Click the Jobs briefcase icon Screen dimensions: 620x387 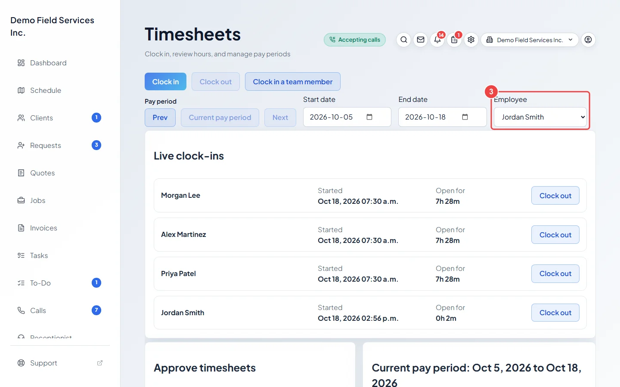coord(21,200)
